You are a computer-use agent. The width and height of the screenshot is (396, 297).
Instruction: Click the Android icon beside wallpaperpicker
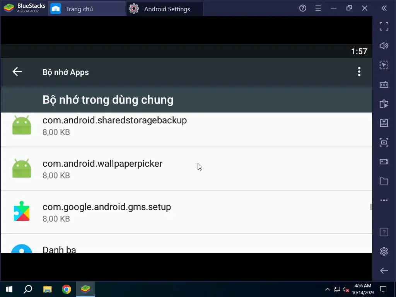coord(22,169)
